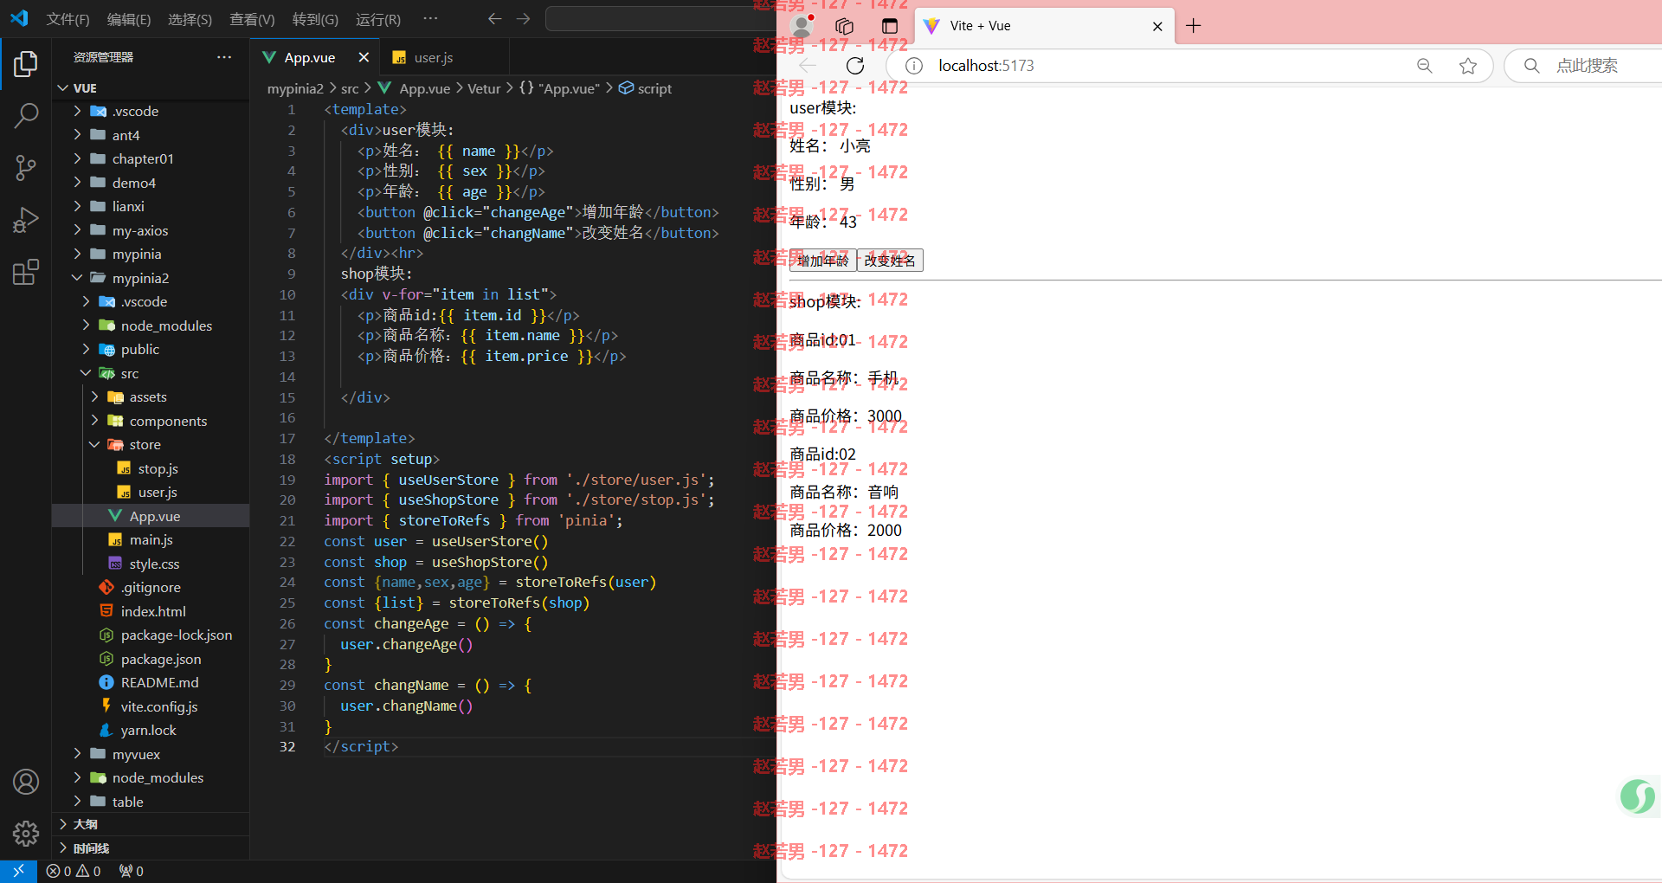
Task: Click the 改变姓名 button in browser
Action: coord(890,261)
